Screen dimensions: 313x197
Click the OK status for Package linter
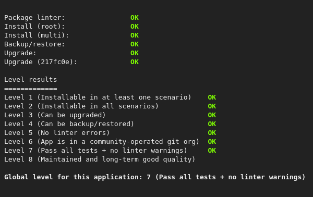(135, 18)
